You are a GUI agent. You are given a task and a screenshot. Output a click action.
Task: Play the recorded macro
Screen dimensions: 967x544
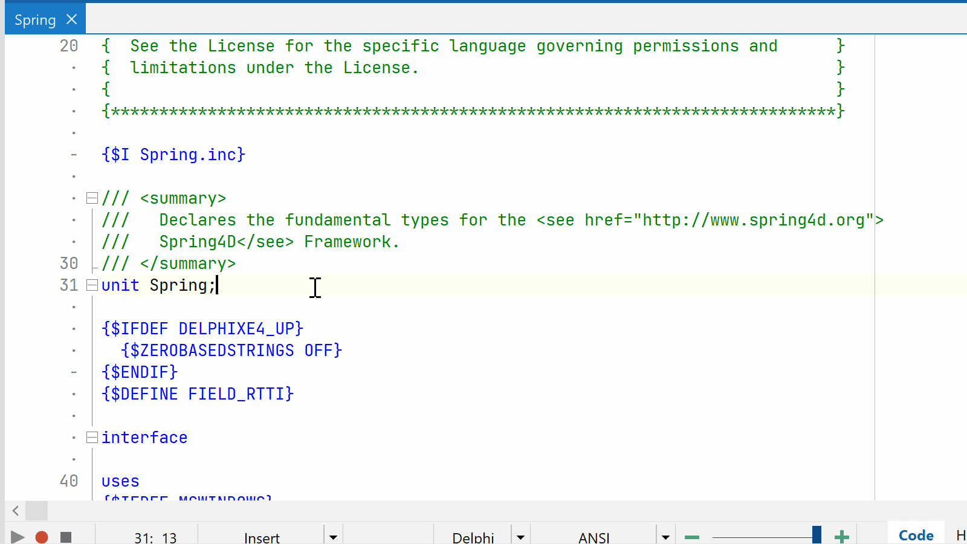[x=18, y=537]
